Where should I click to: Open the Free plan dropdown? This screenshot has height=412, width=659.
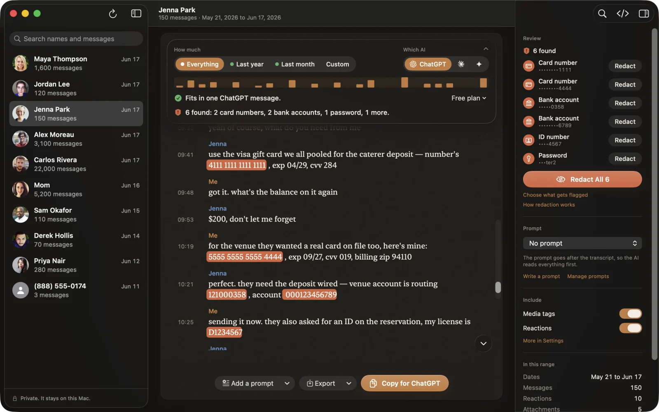[469, 98]
